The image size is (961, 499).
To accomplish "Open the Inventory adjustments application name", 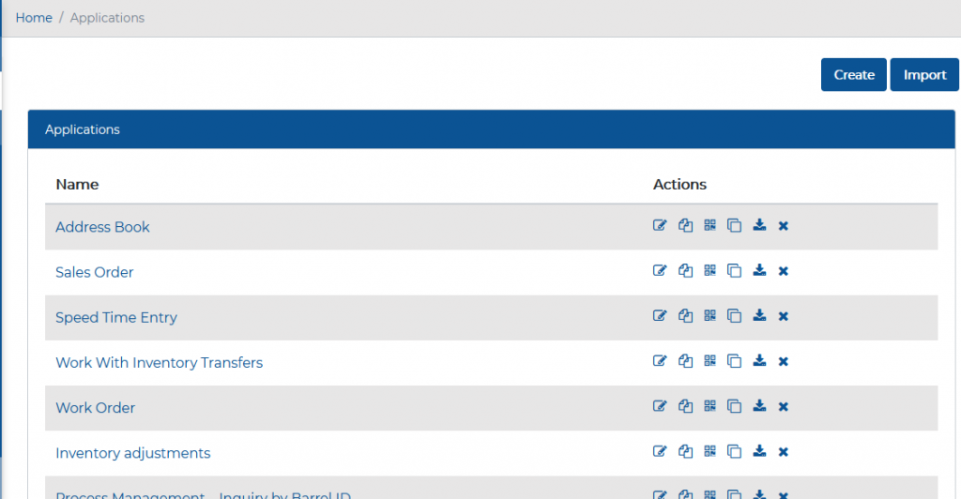I will pyautogui.click(x=132, y=453).
